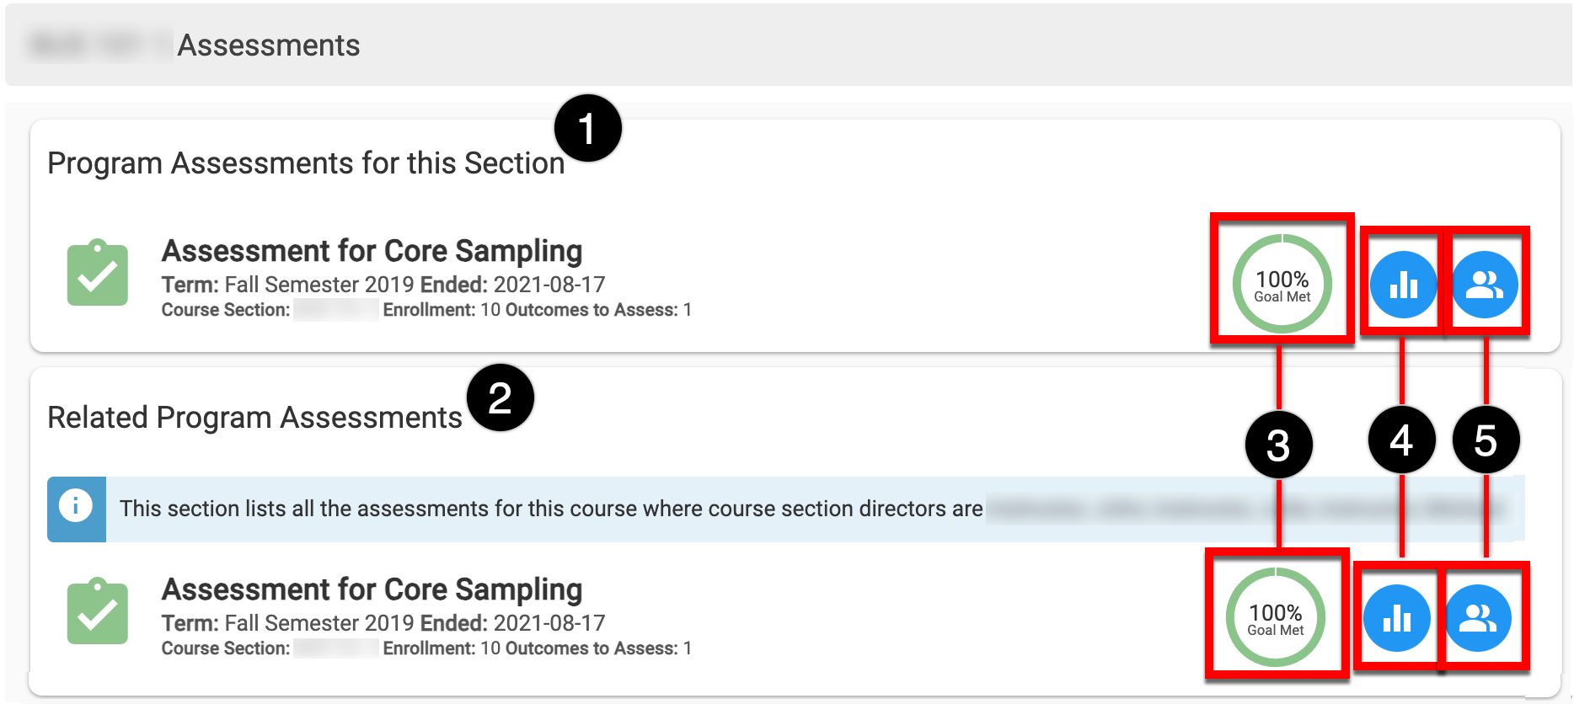1574x704 pixels.
Task: Click the Program Assessments for this Section heading
Action: (x=306, y=163)
